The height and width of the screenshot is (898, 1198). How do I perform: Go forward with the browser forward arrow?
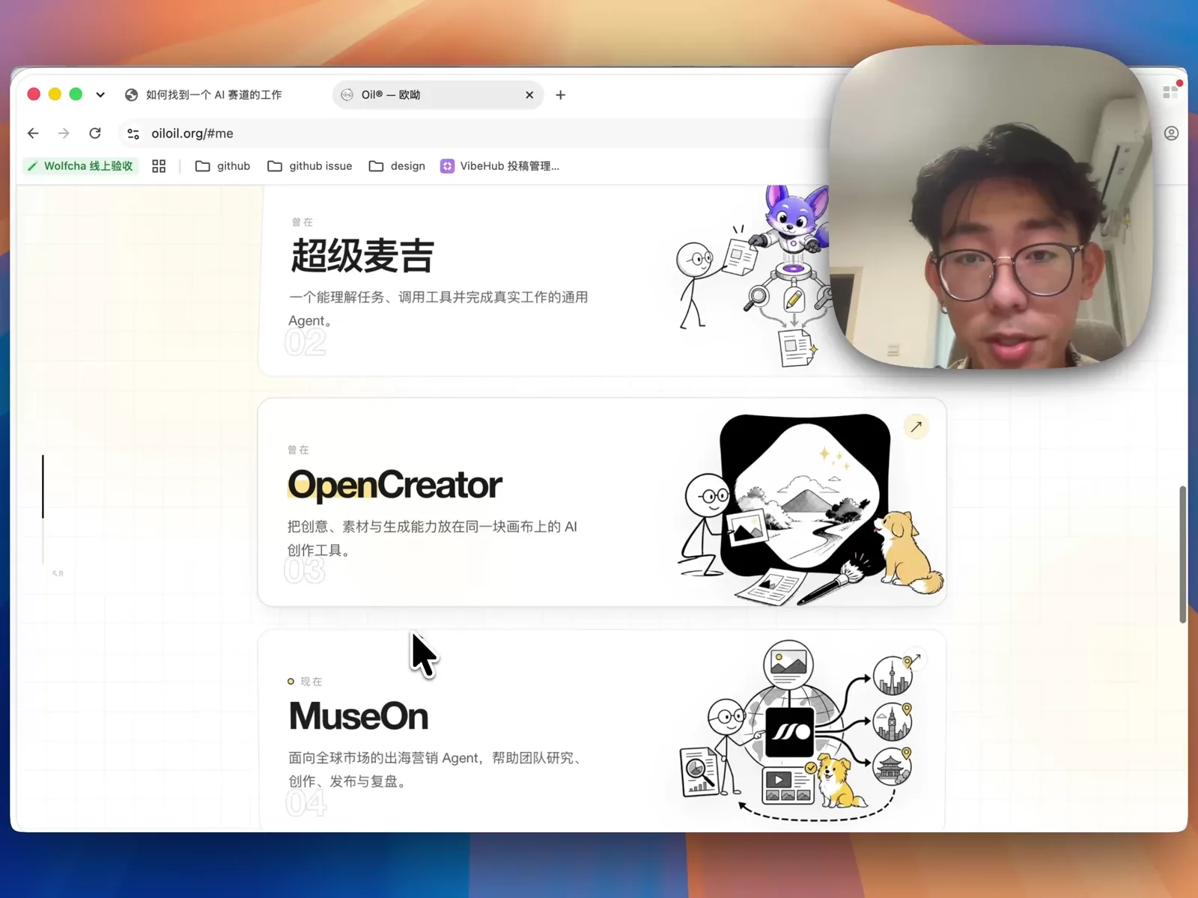(64, 133)
